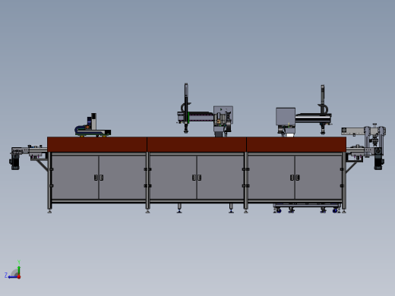Select the gray box of the right robot station
The image size is (395, 296).
point(286,117)
